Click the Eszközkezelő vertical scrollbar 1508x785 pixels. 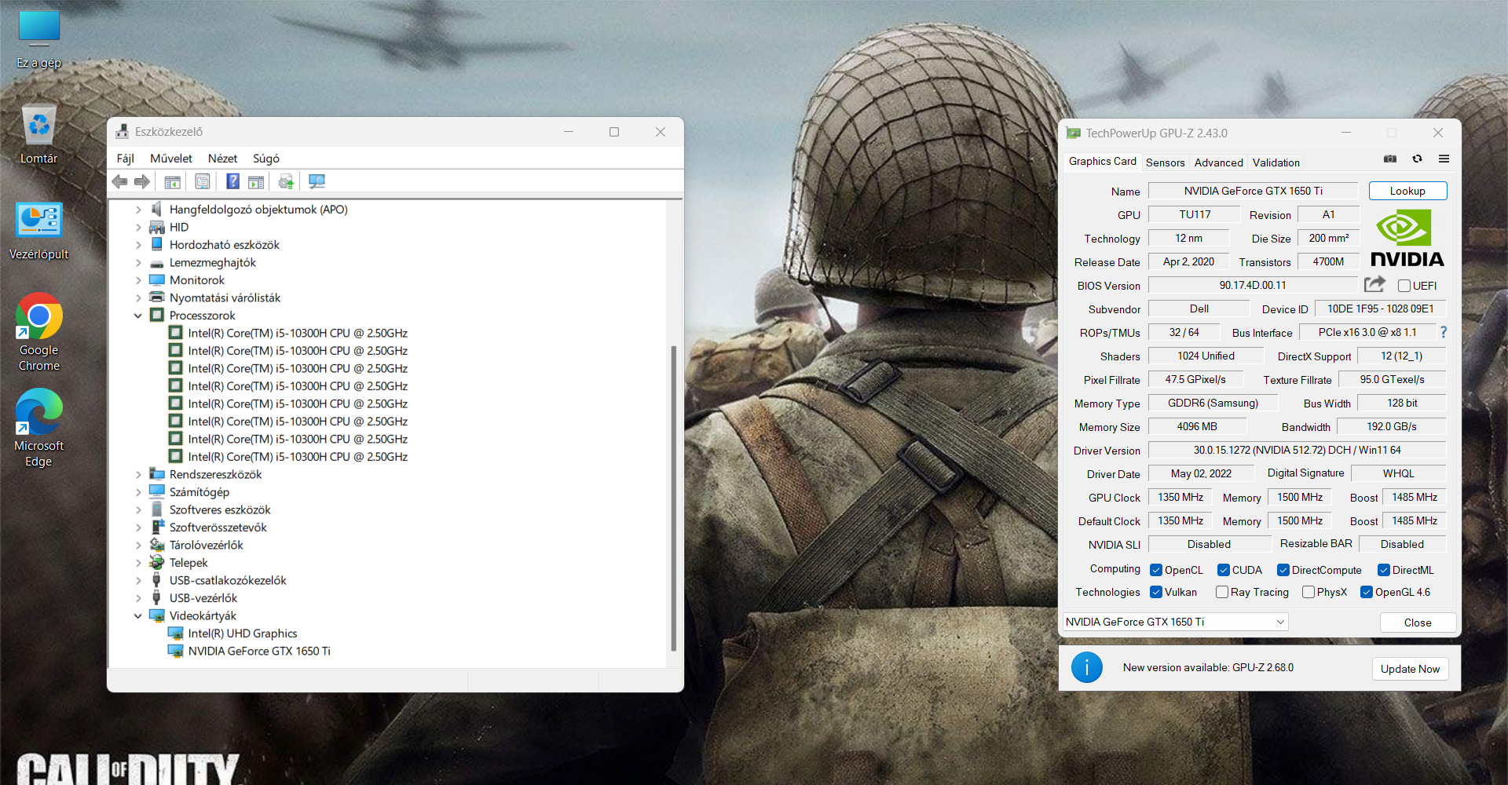(x=674, y=498)
